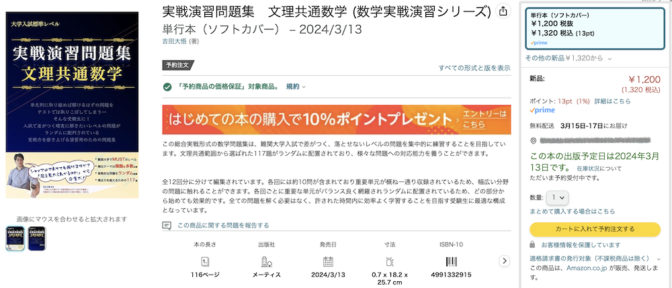Open the 数量 quantity dropdown
Screen dimensions: 672x288
click(558, 197)
